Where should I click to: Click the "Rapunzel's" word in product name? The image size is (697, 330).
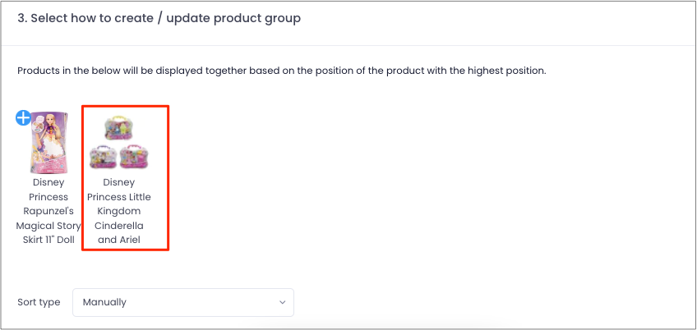(x=48, y=211)
